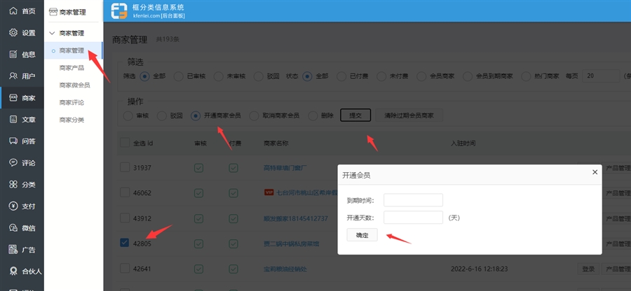The width and height of the screenshot is (631, 291).
Task: Select the 开通商家会员 radio option
Action: coord(196,115)
